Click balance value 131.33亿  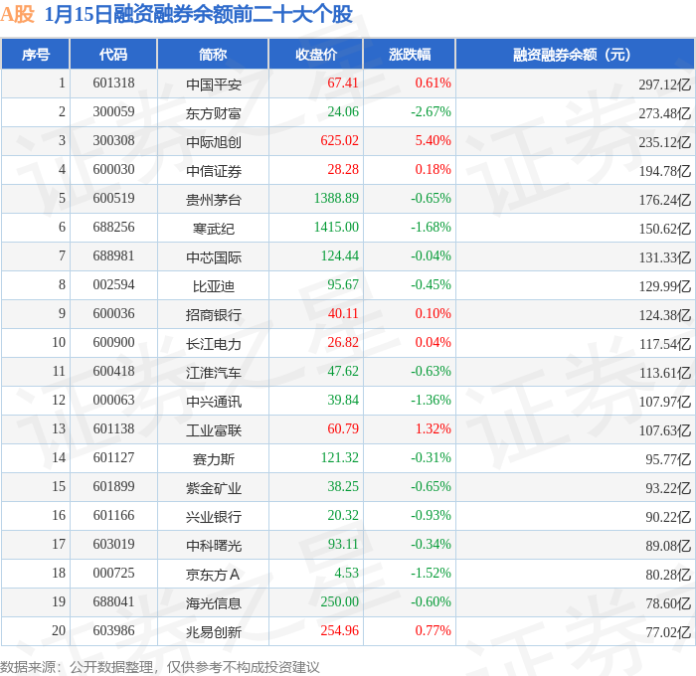coord(664,257)
